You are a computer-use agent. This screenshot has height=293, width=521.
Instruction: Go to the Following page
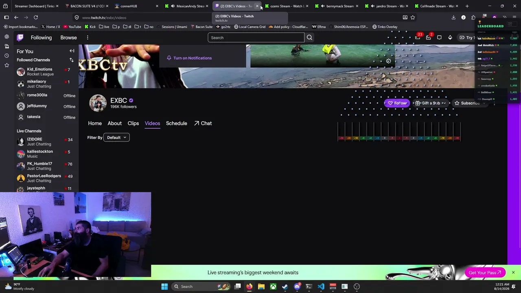click(41, 37)
